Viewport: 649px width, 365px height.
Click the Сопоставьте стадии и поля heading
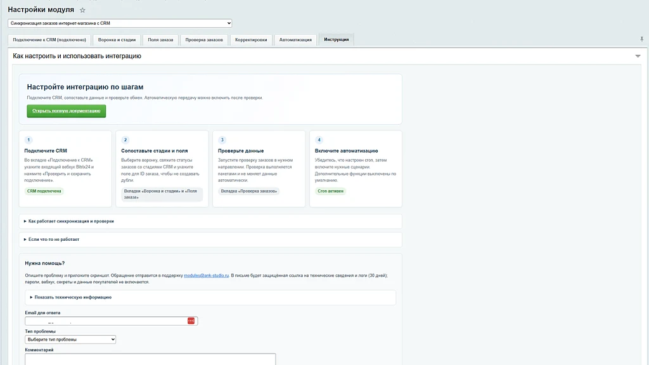point(155,151)
